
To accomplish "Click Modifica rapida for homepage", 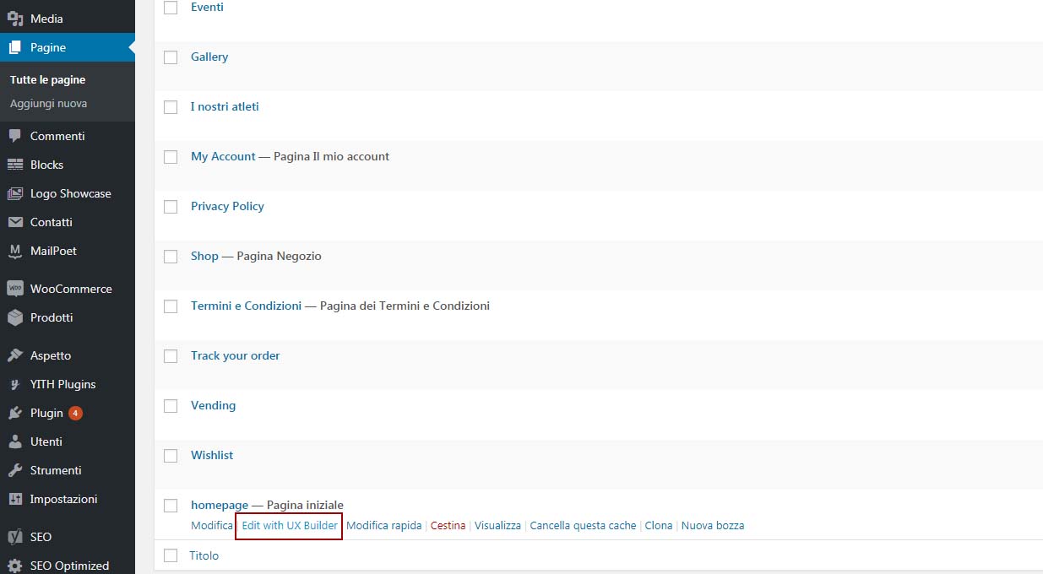I will [x=383, y=525].
